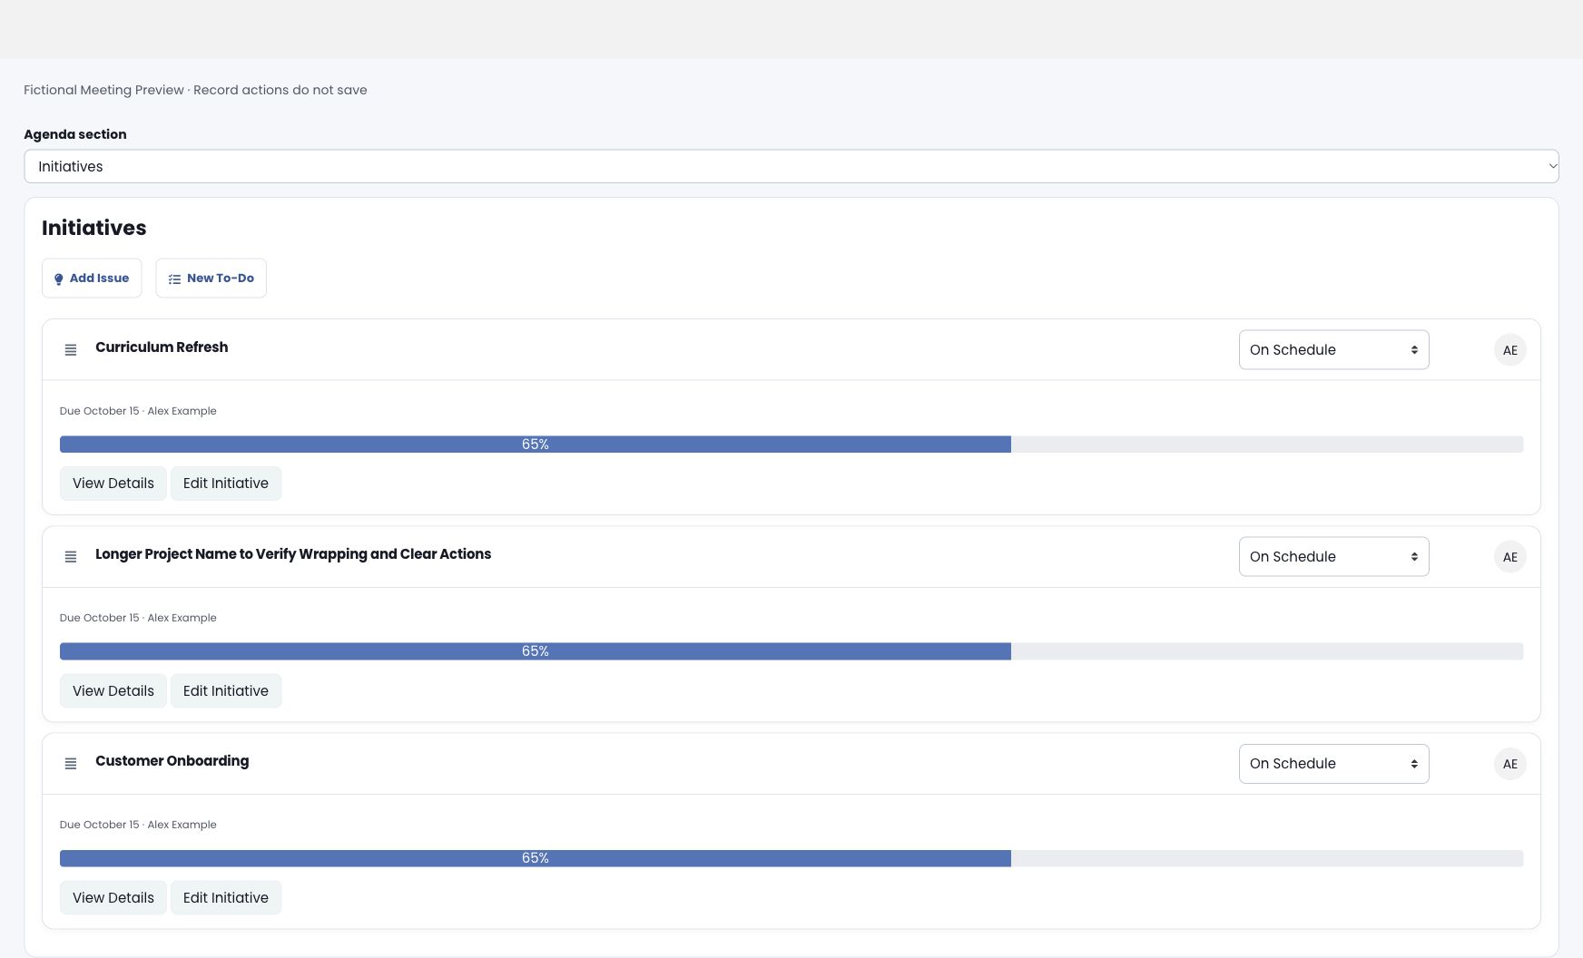Click the Customer Onboarding title
Image resolution: width=1583 pixels, height=958 pixels.
172,761
